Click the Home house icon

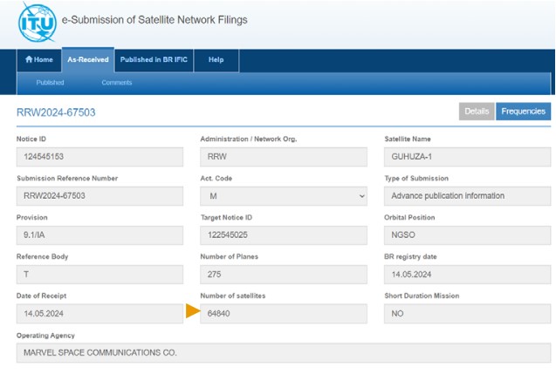click(29, 60)
